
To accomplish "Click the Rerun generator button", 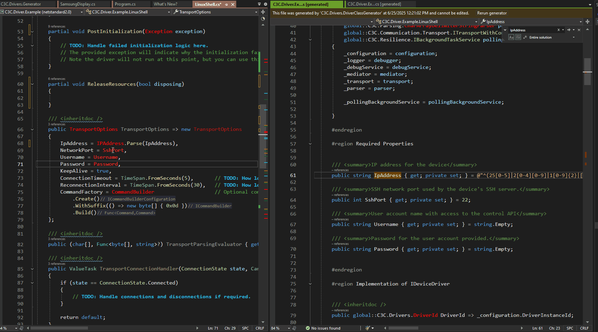I will coord(492,13).
